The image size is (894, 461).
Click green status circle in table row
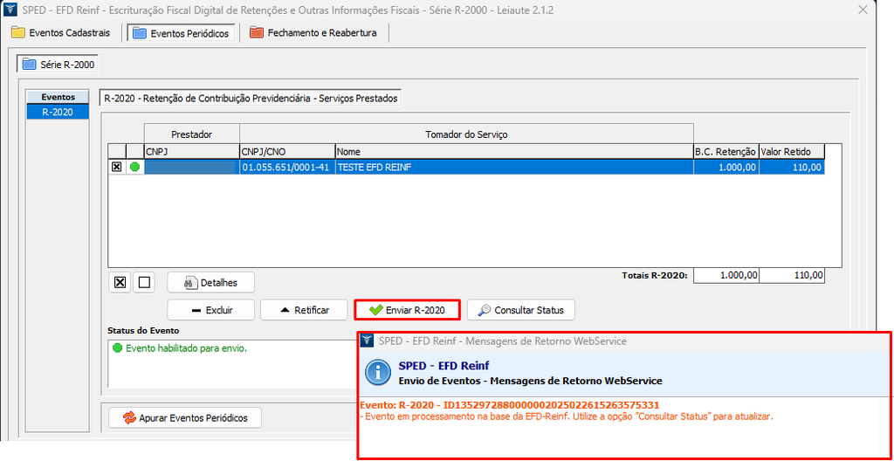pyautogui.click(x=134, y=167)
